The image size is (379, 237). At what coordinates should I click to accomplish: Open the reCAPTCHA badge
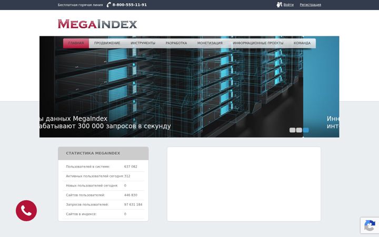[x=370, y=225]
